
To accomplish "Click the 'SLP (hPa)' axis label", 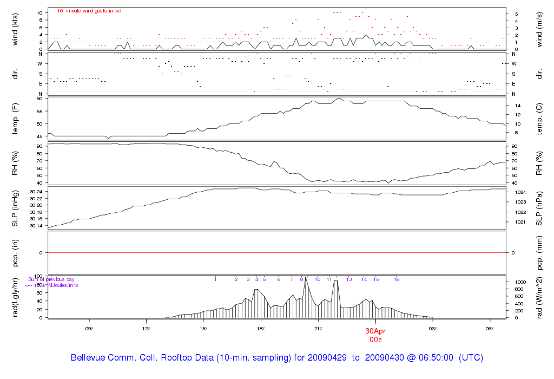I will coord(539,208).
